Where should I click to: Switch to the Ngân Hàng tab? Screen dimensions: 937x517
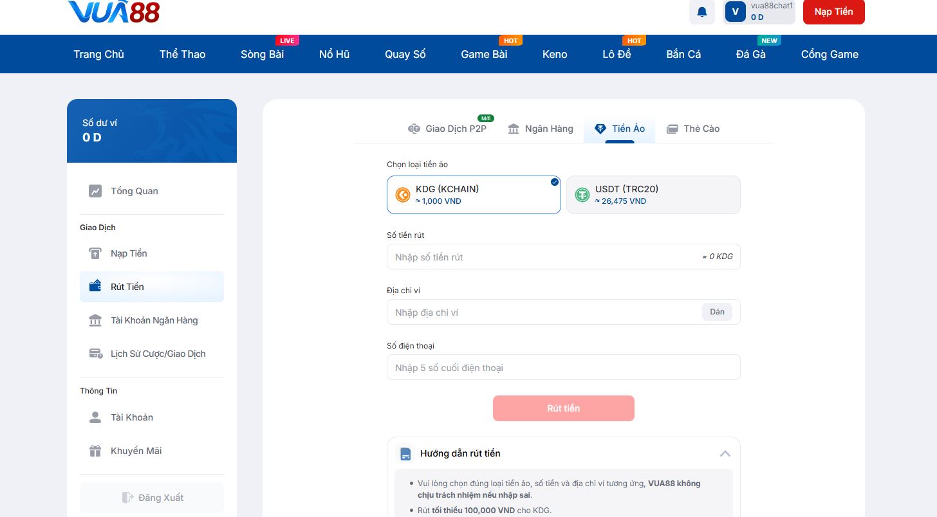[x=540, y=129]
